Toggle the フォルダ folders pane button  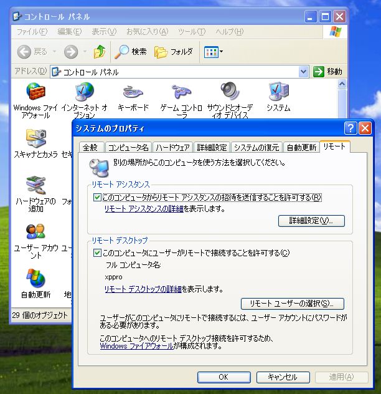(x=174, y=52)
